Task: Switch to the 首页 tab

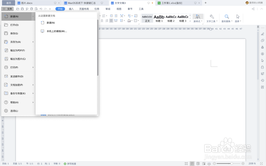Action: [x=9, y=3]
